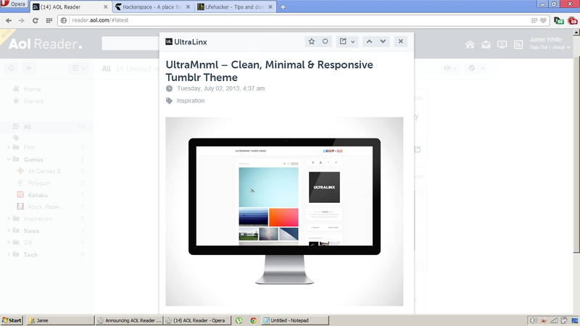Open the About dropdown
The height and width of the screenshot is (326, 580).
tap(561, 47)
